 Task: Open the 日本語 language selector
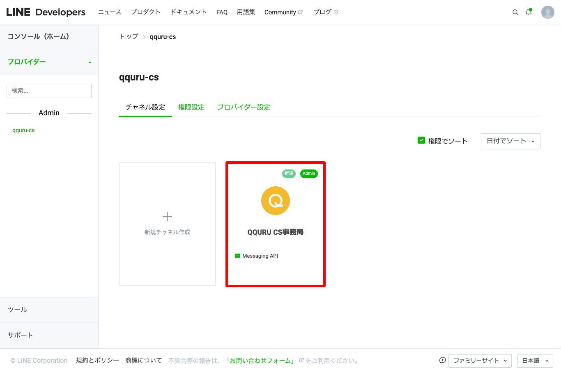pyautogui.click(x=535, y=361)
